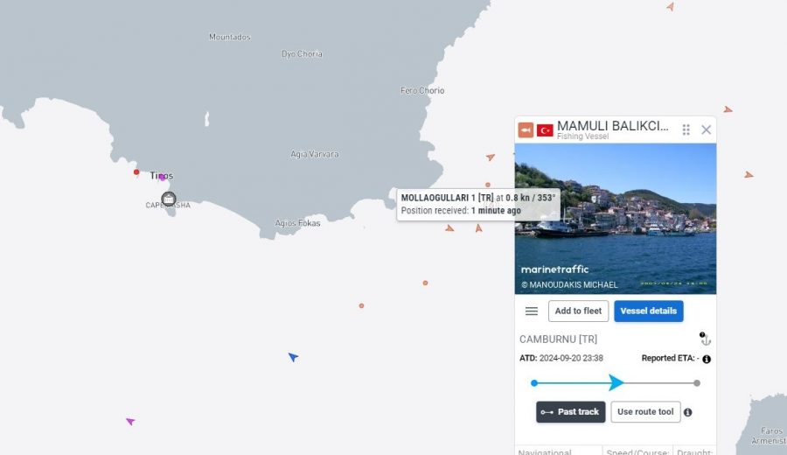Click the Turkish flag icon in popup
The width and height of the screenshot is (787, 455).
pos(545,130)
